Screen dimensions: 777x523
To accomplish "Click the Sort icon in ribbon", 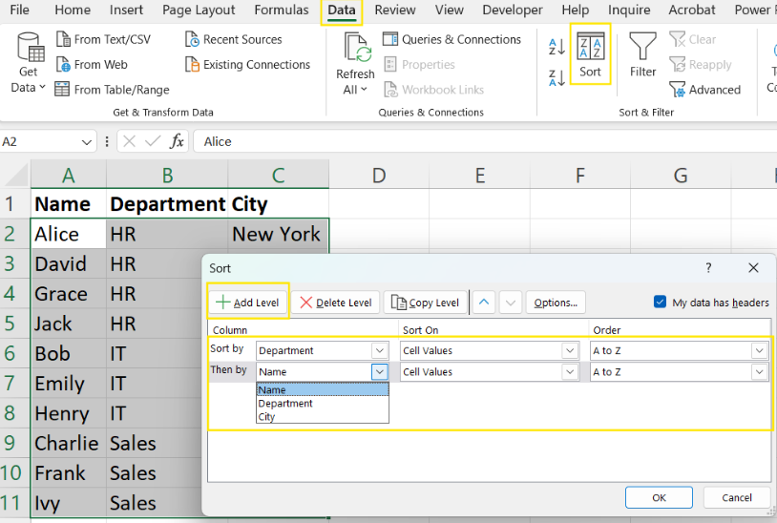I will tap(590, 48).
